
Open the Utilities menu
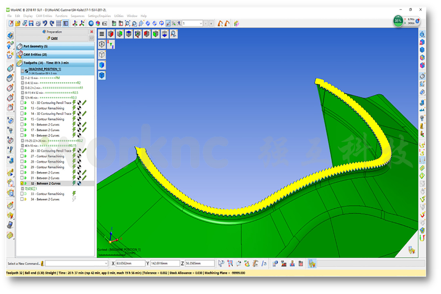click(119, 16)
